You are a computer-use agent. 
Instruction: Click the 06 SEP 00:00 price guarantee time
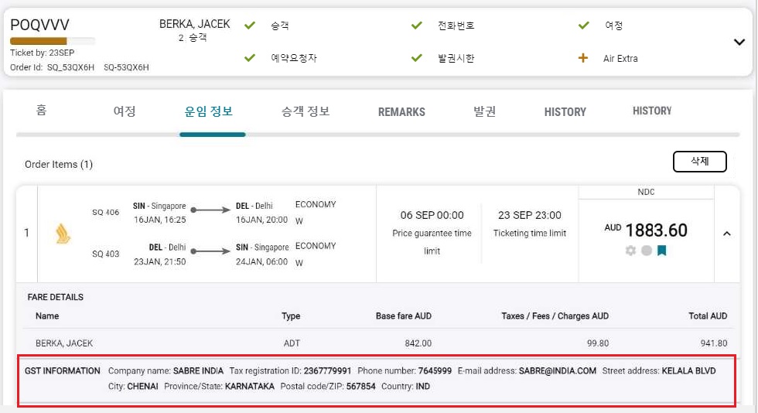coord(432,215)
